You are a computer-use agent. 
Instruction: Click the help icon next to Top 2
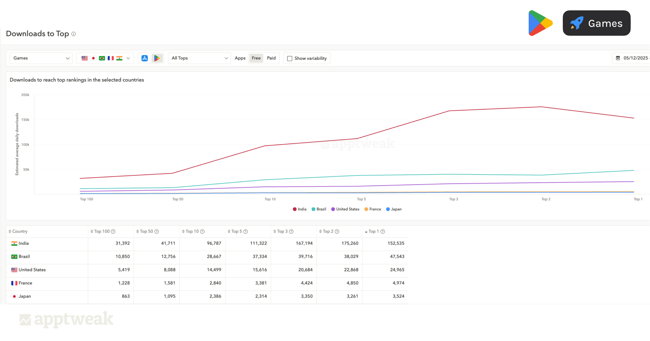pyautogui.click(x=337, y=232)
